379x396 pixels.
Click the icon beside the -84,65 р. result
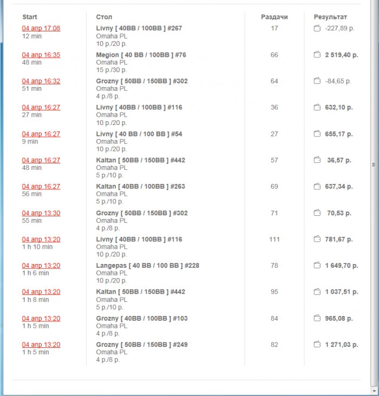(317, 81)
